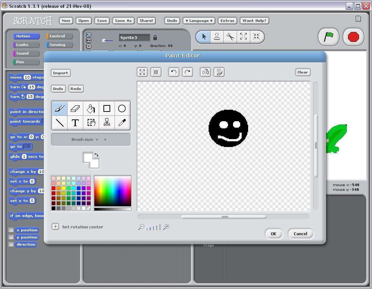Enable the x position stage monitor checkbox

coord(11,230)
